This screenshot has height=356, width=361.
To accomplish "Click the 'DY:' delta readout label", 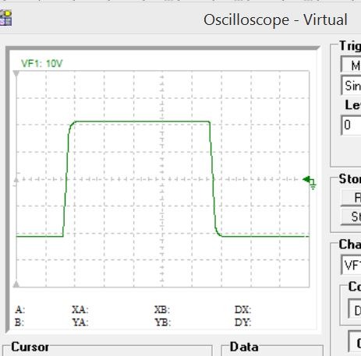I will pyautogui.click(x=242, y=323).
